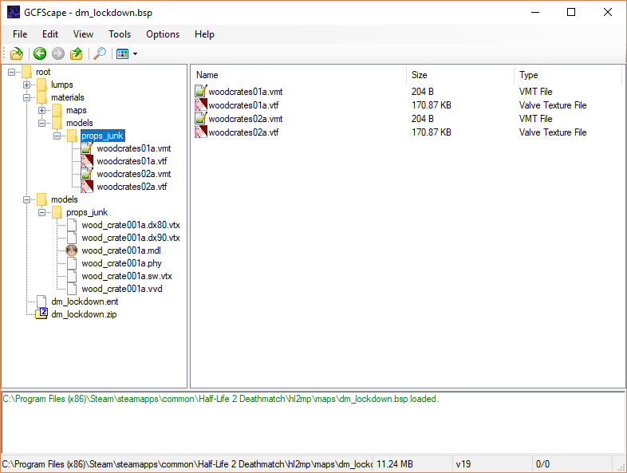The image size is (627, 473).
Task: Click the 0/0 status bar entry
Action: [x=542, y=464]
